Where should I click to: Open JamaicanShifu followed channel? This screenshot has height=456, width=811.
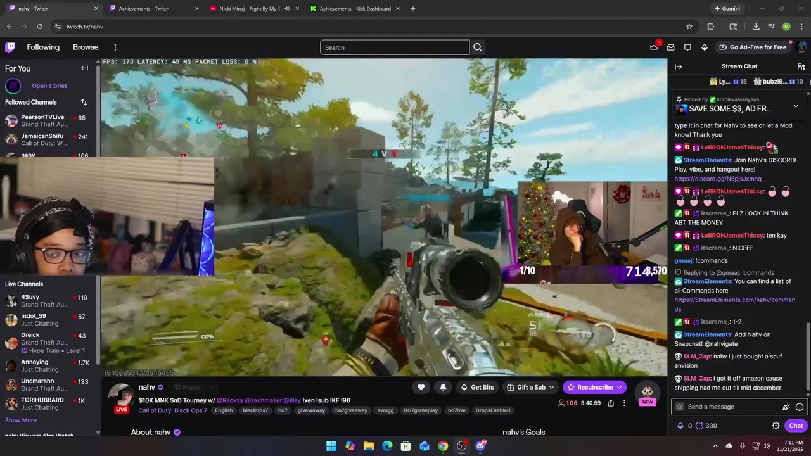pyautogui.click(x=49, y=140)
